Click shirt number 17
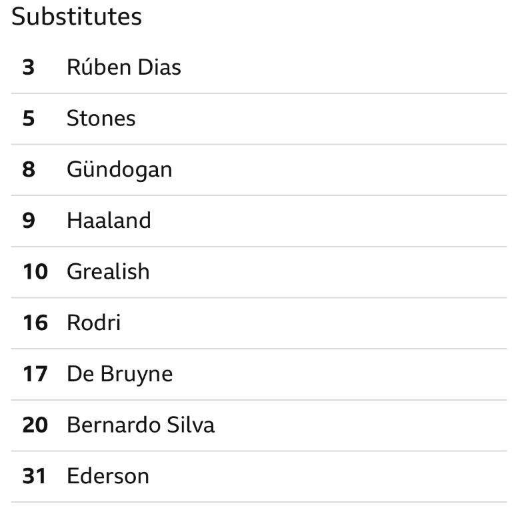The width and height of the screenshot is (512, 512). point(35,374)
